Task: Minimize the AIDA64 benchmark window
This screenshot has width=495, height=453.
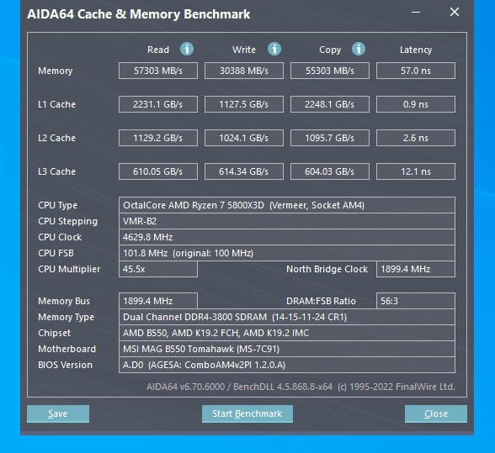Action: point(416,13)
